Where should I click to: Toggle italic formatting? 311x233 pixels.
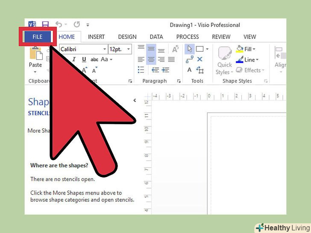coord(74,59)
